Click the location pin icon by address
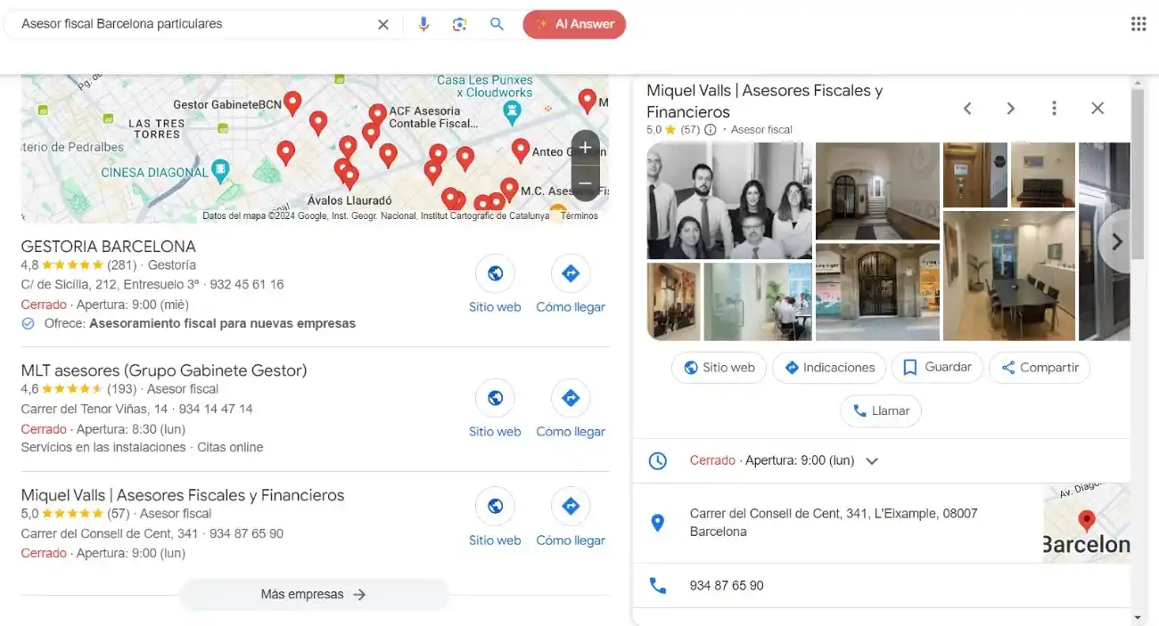 [657, 523]
